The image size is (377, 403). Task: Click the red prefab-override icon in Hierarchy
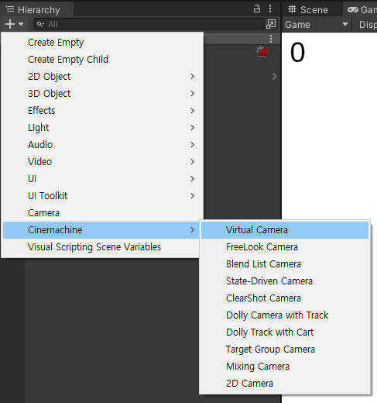tap(262, 51)
